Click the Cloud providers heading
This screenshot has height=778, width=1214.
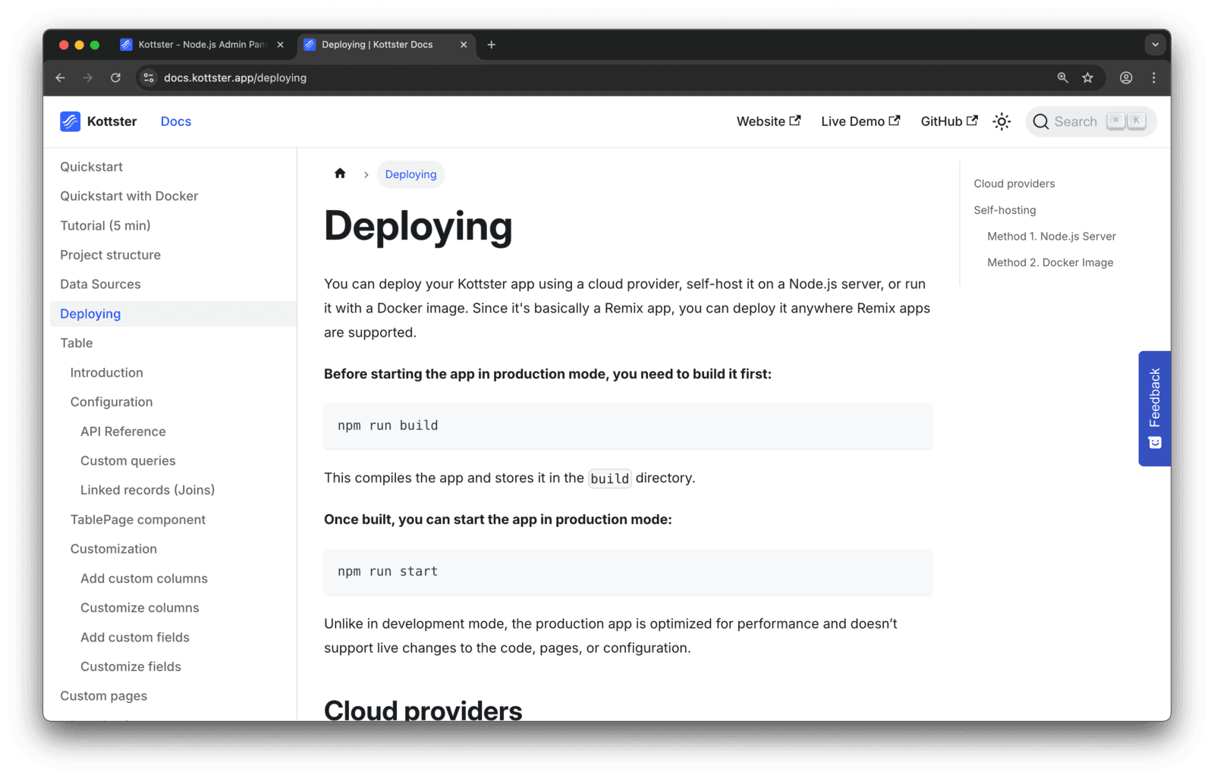pos(423,710)
